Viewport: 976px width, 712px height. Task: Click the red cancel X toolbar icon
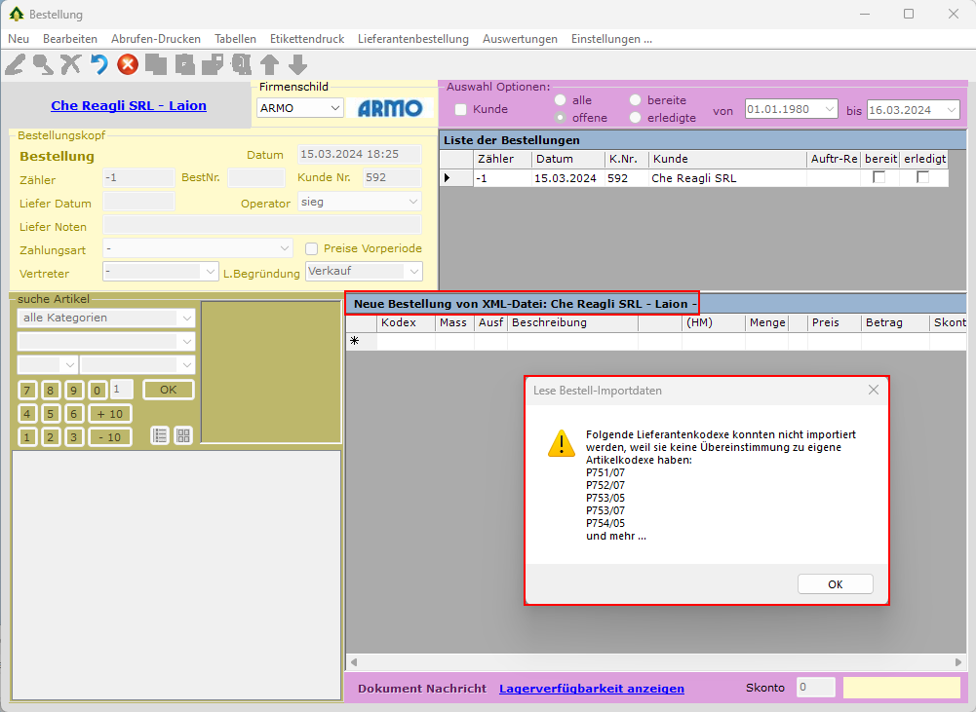127,64
